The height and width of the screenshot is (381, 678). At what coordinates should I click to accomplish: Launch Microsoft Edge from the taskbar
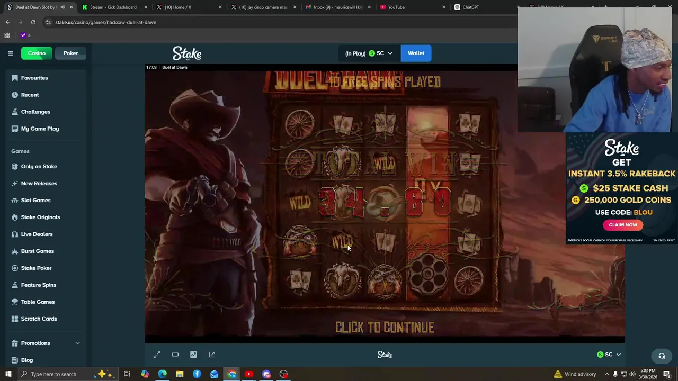[162, 374]
